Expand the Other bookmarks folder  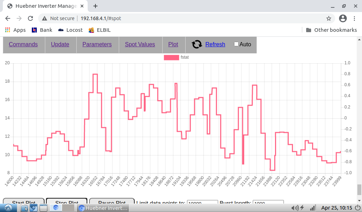pyautogui.click(x=331, y=30)
